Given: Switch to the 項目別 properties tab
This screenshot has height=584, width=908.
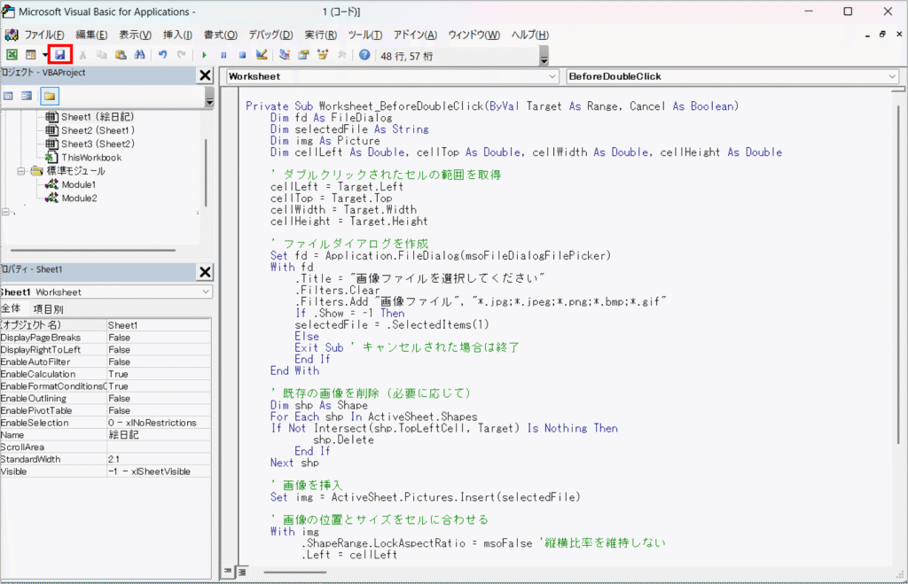Looking at the screenshot, I should pos(48,308).
